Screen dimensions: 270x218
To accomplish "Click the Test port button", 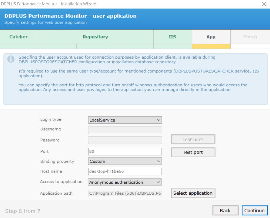I will pyautogui.click(x=193, y=152).
